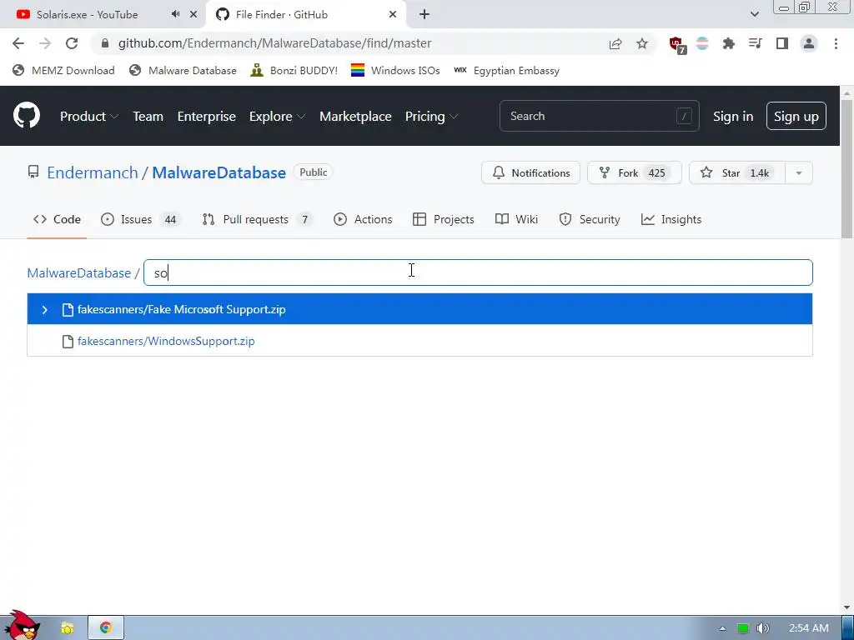Click the MalwareDatabase breadcrumb link
This screenshot has height=640, width=854.
point(79,272)
